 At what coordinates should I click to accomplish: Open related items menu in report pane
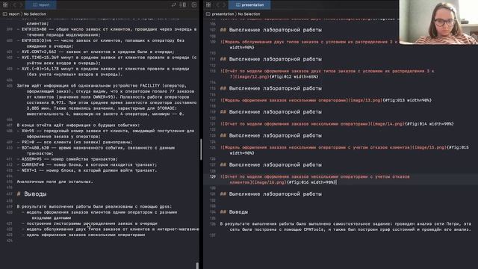[5, 4]
